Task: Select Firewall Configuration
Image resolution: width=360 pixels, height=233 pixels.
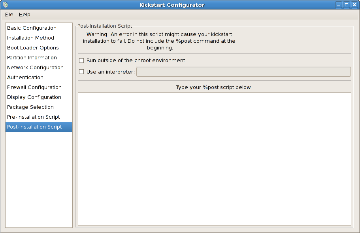Action: pyautogui.click(x=34, y=87)
